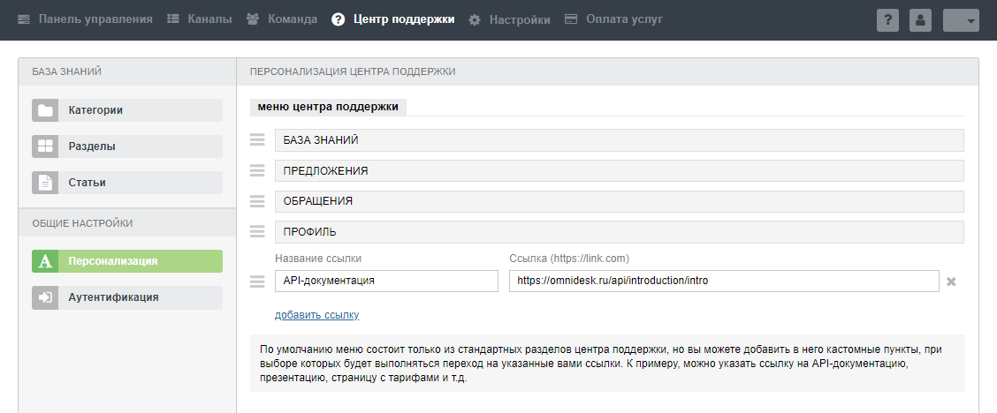
Task: Click drag handle beside API-документация link
Action: point(257,282)
